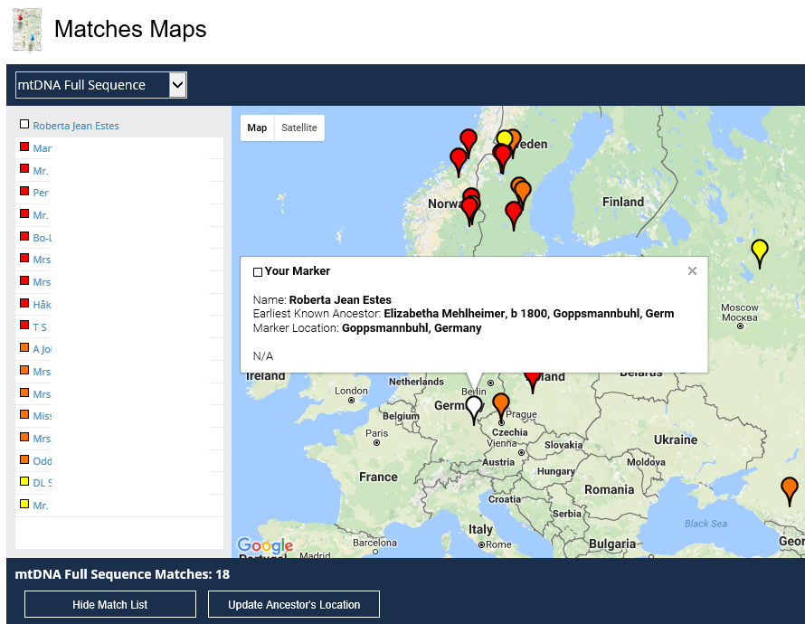Click the Odd match entry

coord(42,461)
